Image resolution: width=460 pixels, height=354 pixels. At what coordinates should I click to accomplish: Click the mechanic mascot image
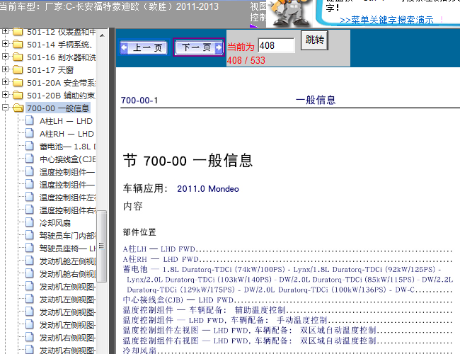pos(290,13)
